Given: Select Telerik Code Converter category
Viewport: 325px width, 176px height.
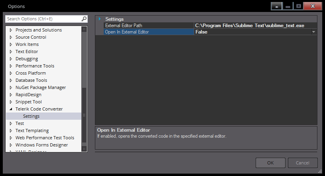Looking at the screenshot, I should [x=39, y=109].
